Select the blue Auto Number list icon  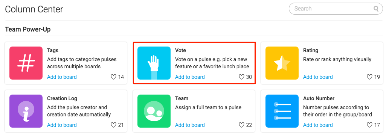click(x=282, y=111)
